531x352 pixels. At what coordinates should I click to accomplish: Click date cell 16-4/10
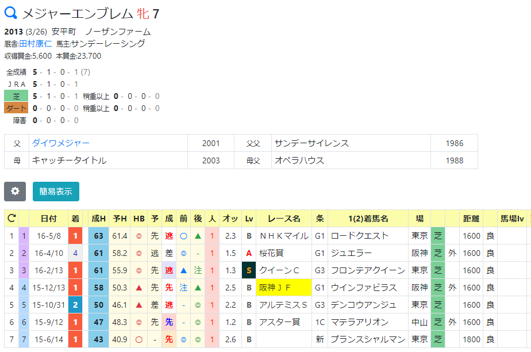49,253
